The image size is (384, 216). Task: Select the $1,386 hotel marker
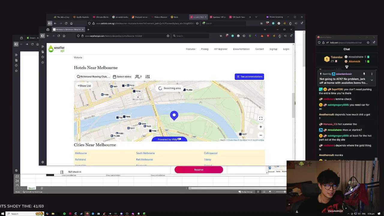(x=115, y=136)
